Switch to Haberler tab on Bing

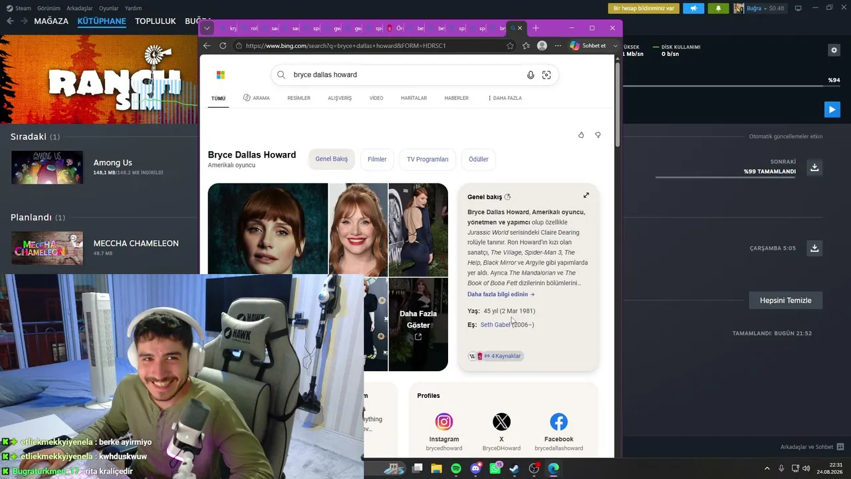coord(456,98)
